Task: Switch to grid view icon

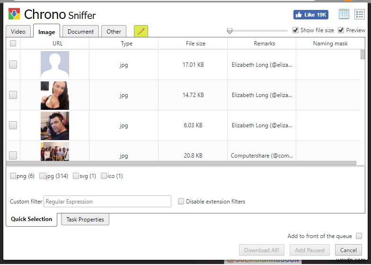Action: (344, 14)
